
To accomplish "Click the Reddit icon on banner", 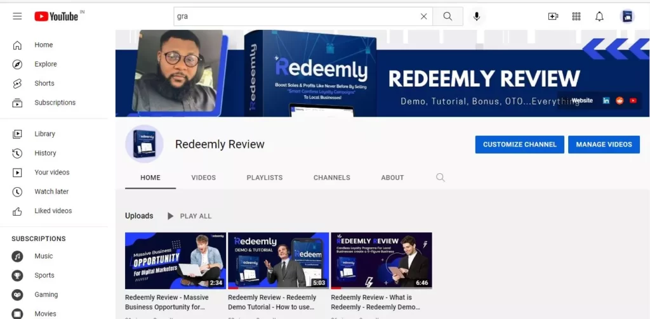I will [620, 101].
